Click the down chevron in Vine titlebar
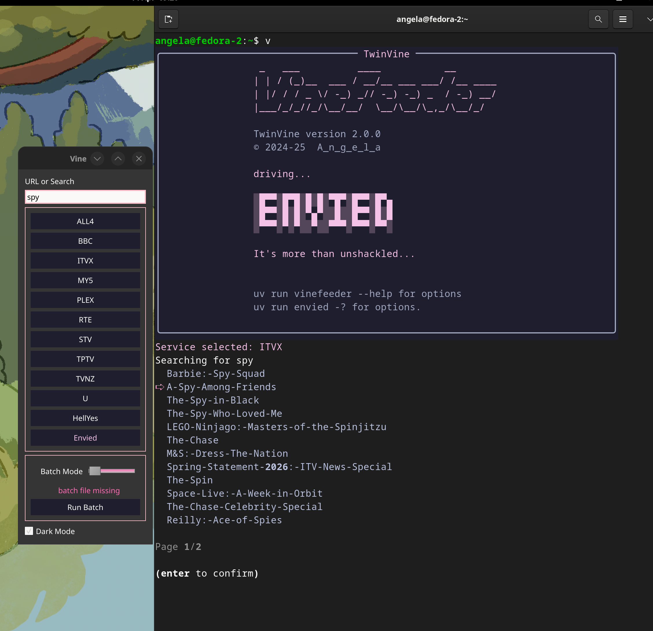Image resolution: width=653 pixels, height=631 pixels. (97, 159)
